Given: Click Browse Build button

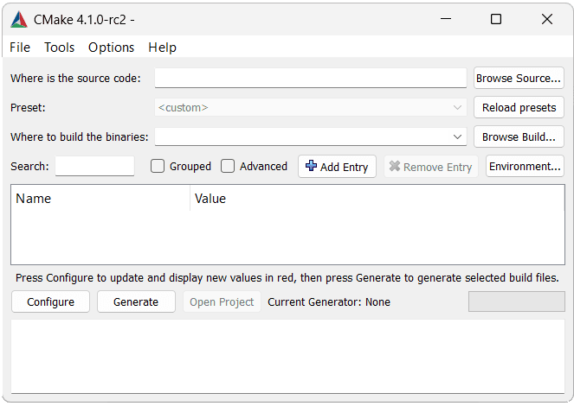Looking at the screenshot, I should [519, 136].
